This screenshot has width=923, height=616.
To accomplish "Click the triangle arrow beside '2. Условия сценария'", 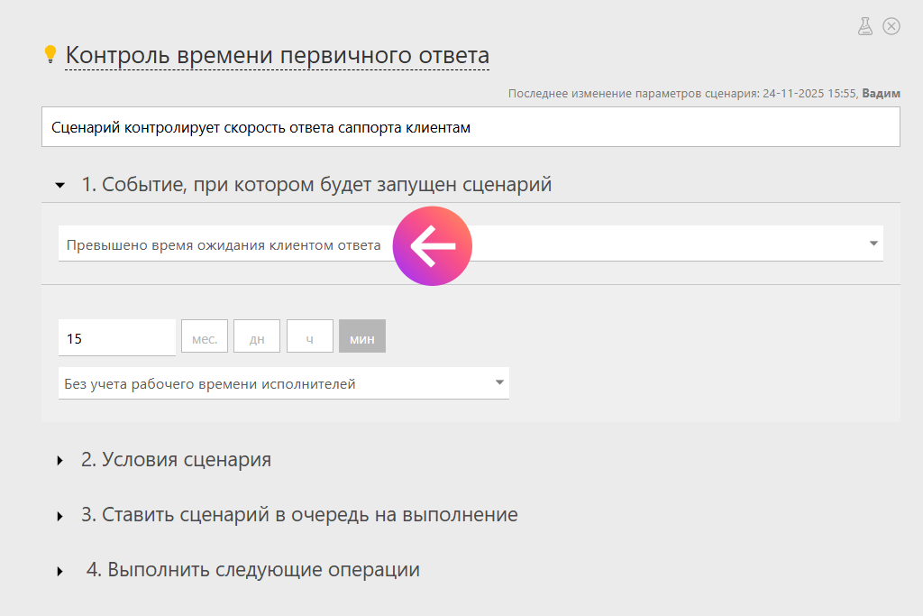I will point(60,461).
